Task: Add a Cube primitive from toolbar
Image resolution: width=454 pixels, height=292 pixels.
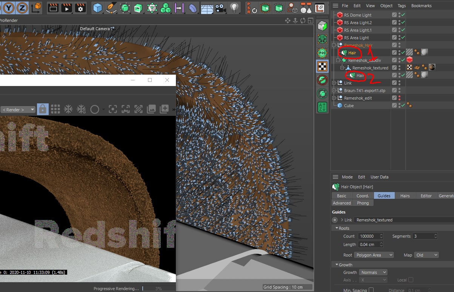Action: 98,7
